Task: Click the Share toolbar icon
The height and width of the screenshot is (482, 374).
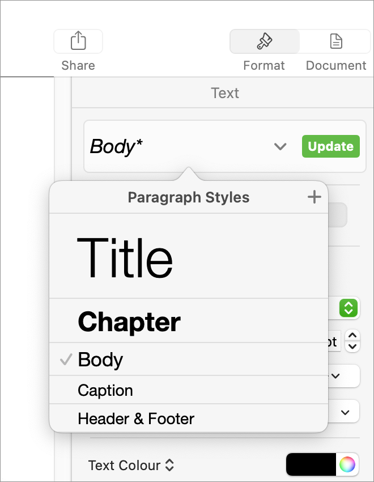Action: (x=78, y=41)
